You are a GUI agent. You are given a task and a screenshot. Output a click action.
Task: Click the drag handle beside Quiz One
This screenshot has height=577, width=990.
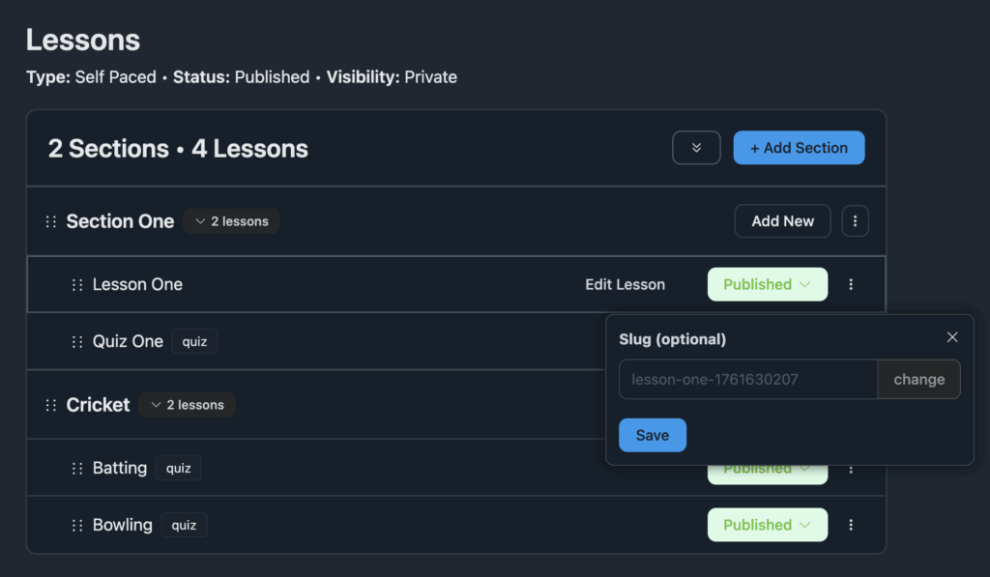coord(76,341)
